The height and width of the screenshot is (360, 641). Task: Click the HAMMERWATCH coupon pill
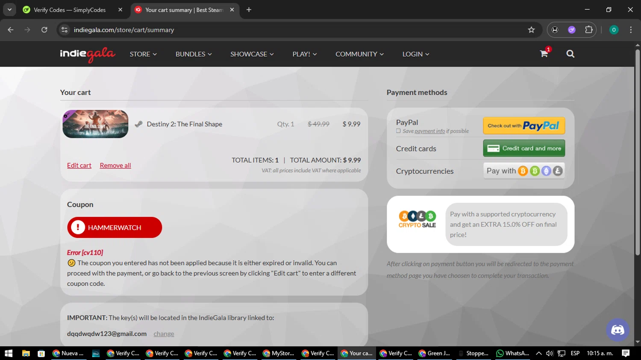115,228
